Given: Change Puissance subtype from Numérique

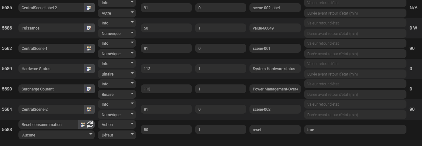Looking at the screenshot, I should point(117,33).
